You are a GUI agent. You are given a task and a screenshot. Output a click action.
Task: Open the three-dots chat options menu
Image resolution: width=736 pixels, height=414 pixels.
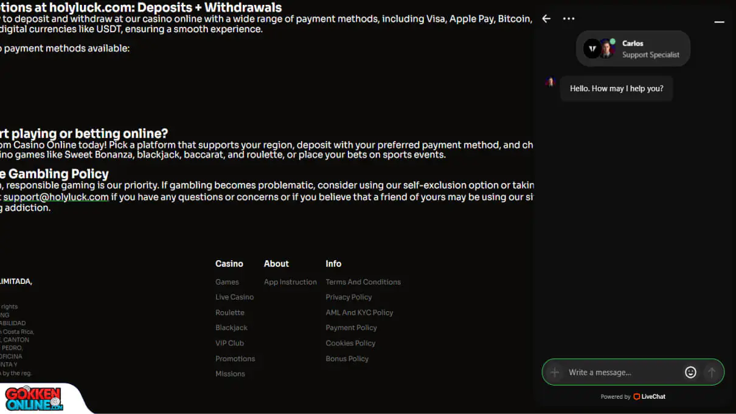[x=569, y=19]
